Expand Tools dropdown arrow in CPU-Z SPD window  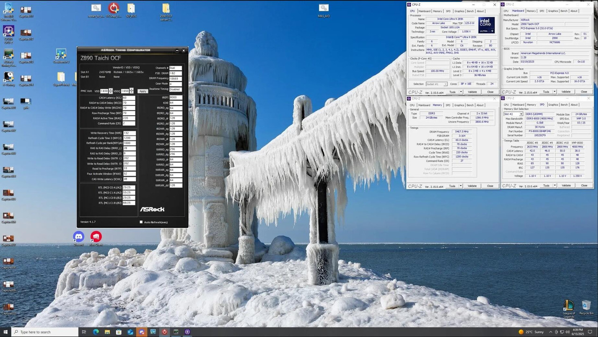pos(555,186)
